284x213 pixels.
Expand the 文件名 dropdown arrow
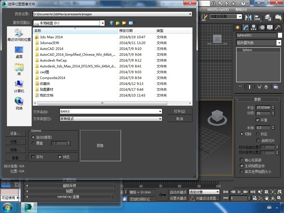coord(160,111)
